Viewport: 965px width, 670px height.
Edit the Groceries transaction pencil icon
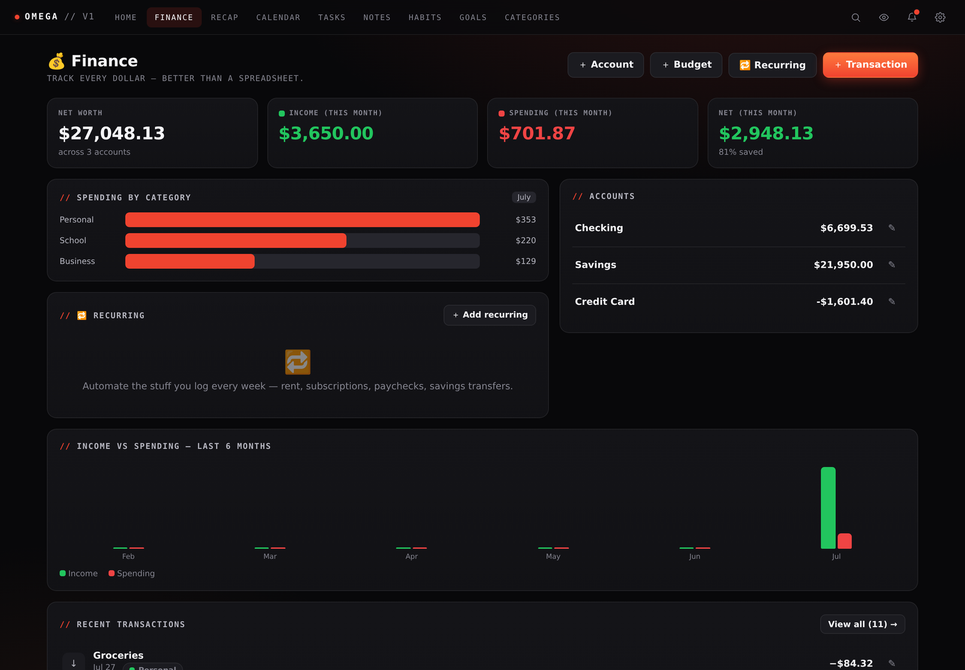point(891,663)
